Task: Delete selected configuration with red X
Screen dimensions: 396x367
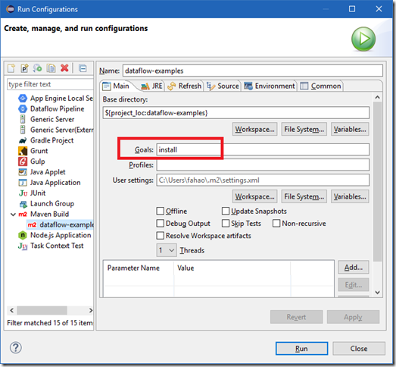Action: (64, 68)
